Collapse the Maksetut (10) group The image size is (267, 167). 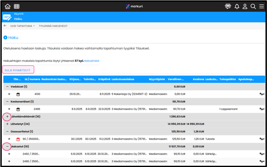7,147
